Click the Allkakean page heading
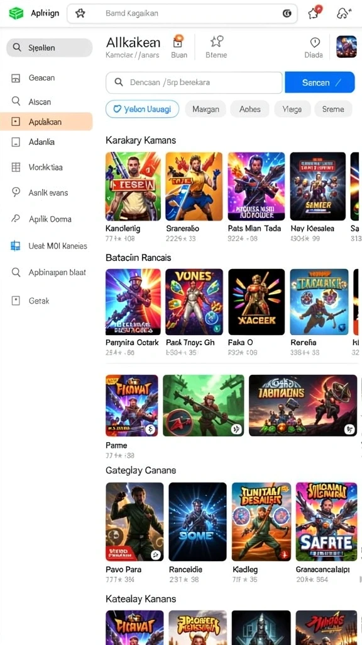This screenshot has width=362, height=645. (x=133, y=42)
